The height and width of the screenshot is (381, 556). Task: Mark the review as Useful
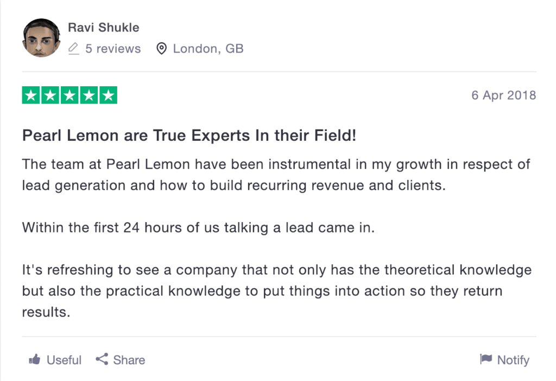55,360
